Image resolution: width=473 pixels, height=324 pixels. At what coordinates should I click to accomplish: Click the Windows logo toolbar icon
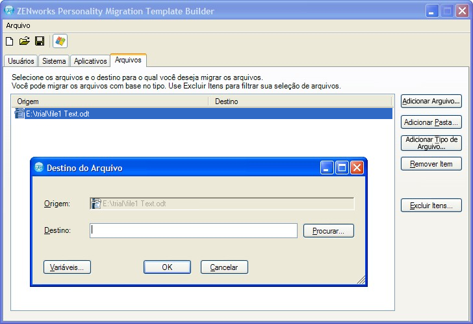[60, 41]
